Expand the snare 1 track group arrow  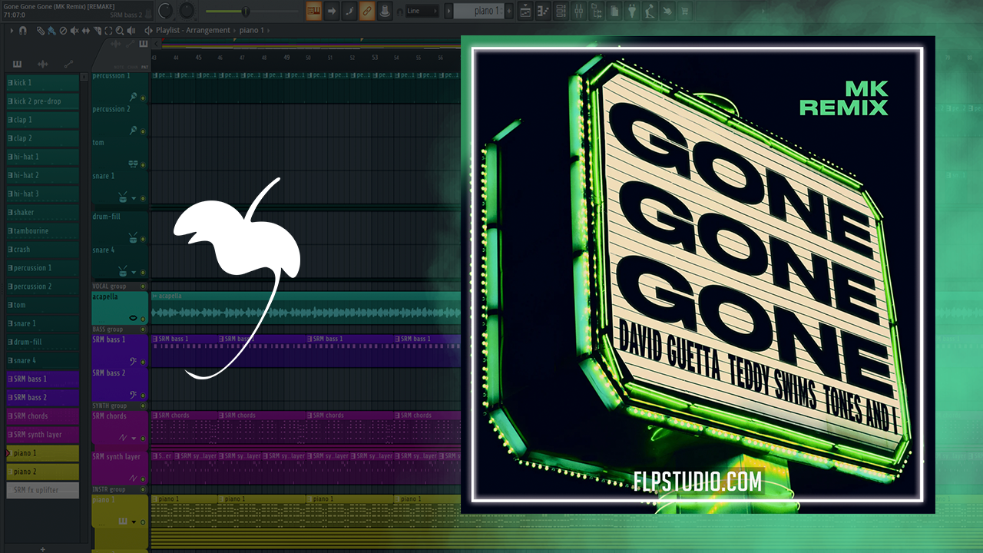(134, 198)
